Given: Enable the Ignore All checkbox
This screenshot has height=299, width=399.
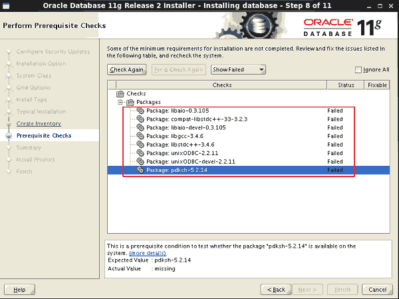Looking at the screenshot, I should (x=358, y=70).
